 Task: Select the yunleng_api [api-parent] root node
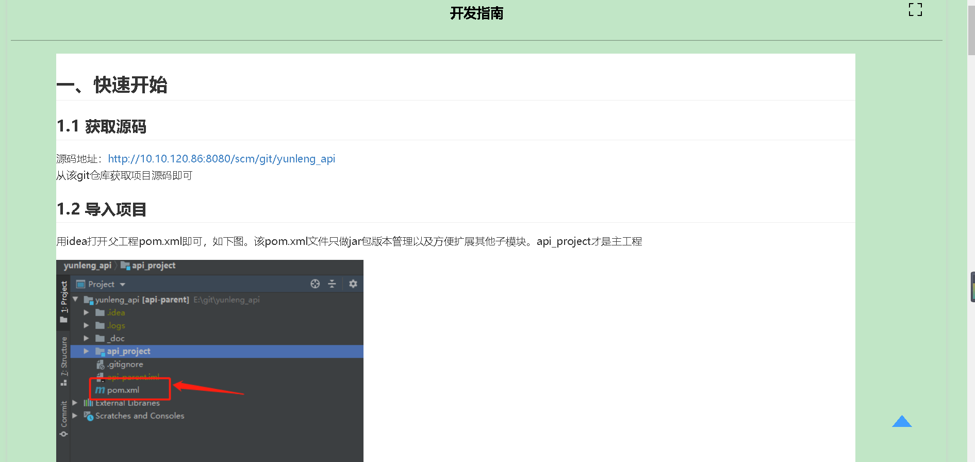pos(142,300)
